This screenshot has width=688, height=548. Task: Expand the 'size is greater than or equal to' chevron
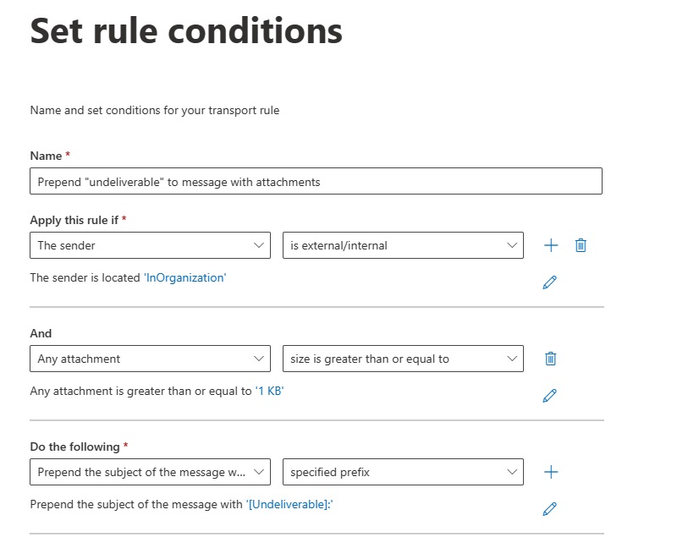[x=511, y=359]
